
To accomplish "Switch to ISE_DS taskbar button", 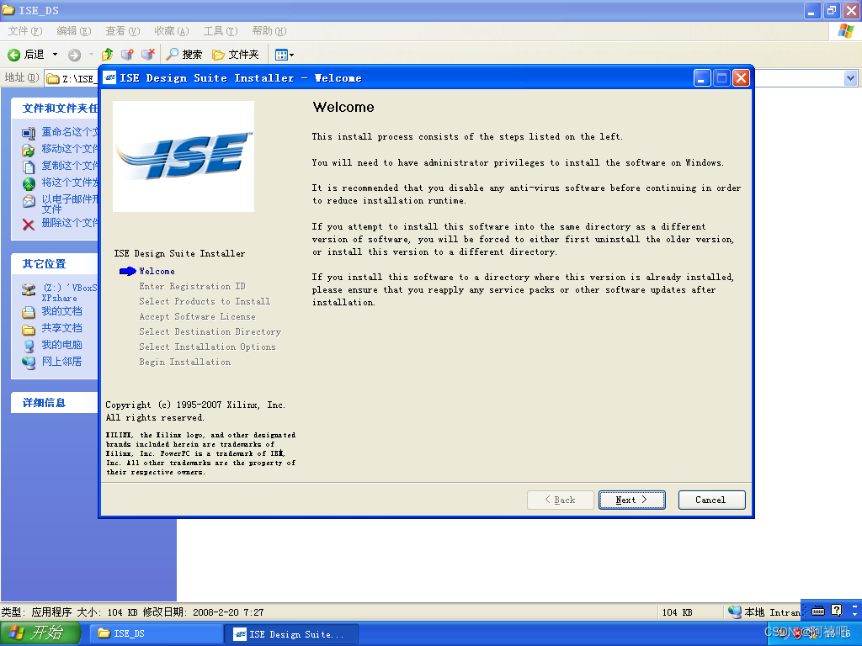I will 157,633.
